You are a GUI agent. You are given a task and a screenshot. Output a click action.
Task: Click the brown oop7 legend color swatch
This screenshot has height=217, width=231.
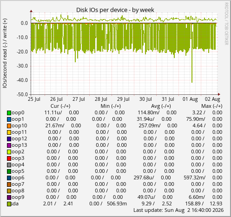tap(9, 184)
